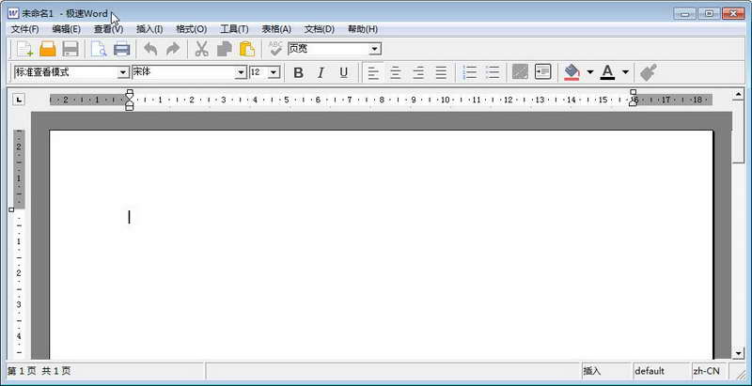The image size is (752, 386).
Task: Open the 文档(D) menu
Action: [320, 29]
